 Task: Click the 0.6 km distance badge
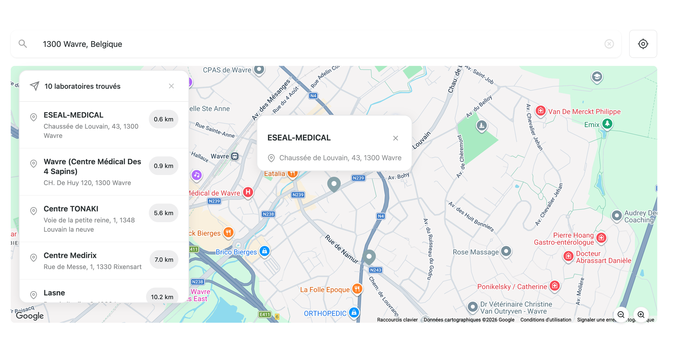point(163,119)
